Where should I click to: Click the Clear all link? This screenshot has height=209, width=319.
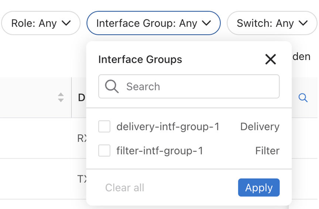coord(124,188)
